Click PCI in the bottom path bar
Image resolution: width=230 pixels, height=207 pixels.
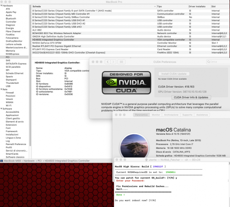tap(39, 161)
